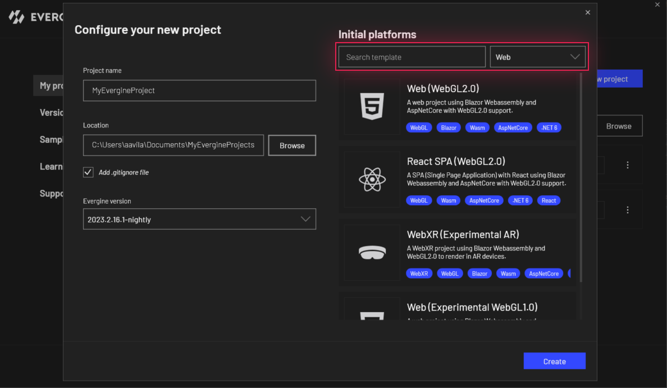Viewport: 667px width, 388px height.
Task: Click the WebGL tag on React SPA card
Action: pos(419,200)
